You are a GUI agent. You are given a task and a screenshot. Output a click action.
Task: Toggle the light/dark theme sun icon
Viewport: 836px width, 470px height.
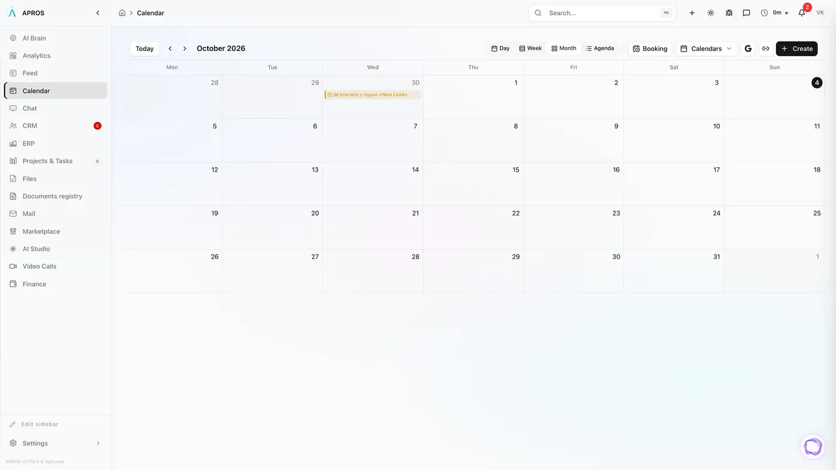[x=711, y=12]
